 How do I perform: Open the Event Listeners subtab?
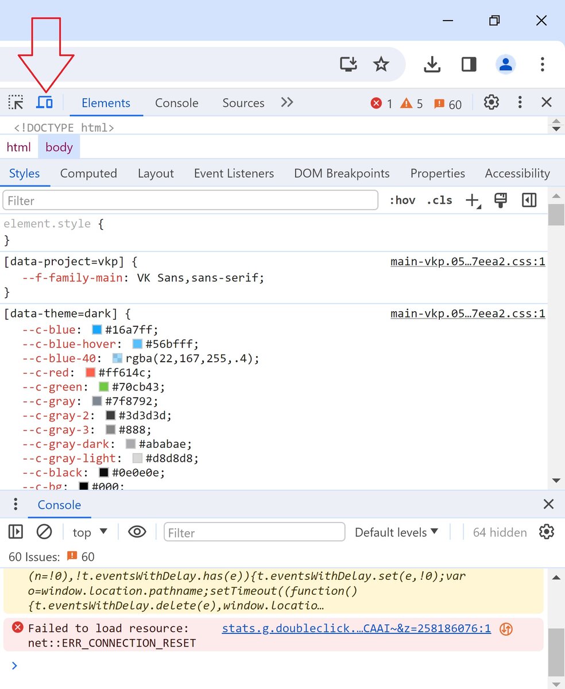[x=234, y=173]
